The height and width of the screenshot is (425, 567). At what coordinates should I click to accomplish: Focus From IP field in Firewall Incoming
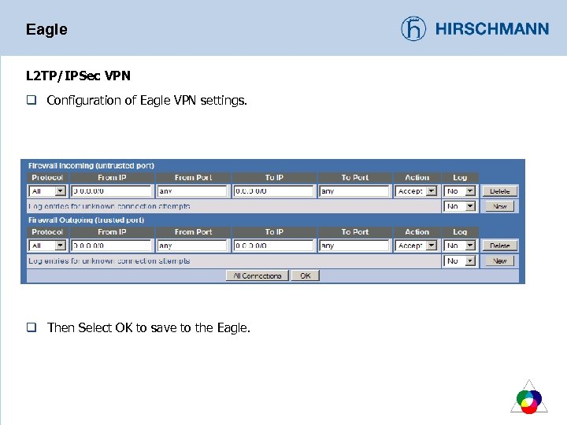[x=111, y=190]
